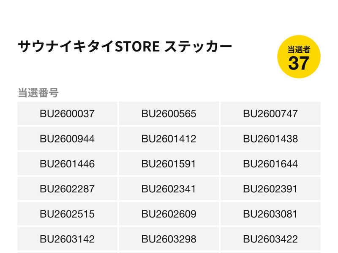Click the サウナイキタイSTORE ステッカー heading

(x=125, y=46)
